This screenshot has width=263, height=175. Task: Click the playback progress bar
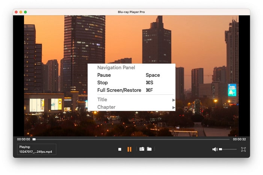tap(131, 139)
